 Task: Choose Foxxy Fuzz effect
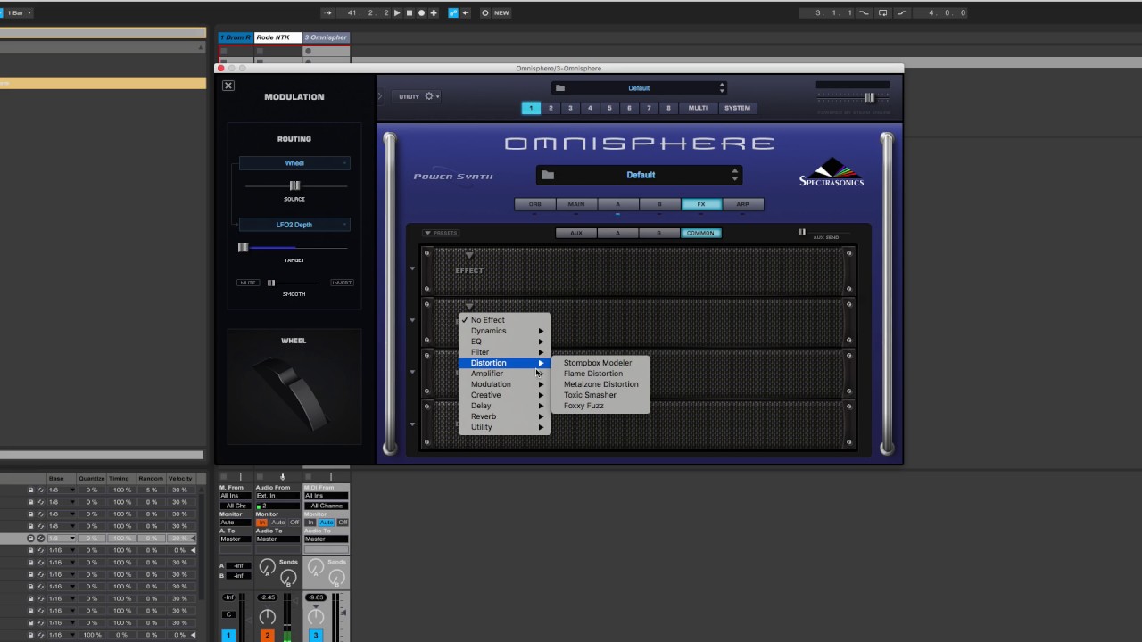[600, 406]
